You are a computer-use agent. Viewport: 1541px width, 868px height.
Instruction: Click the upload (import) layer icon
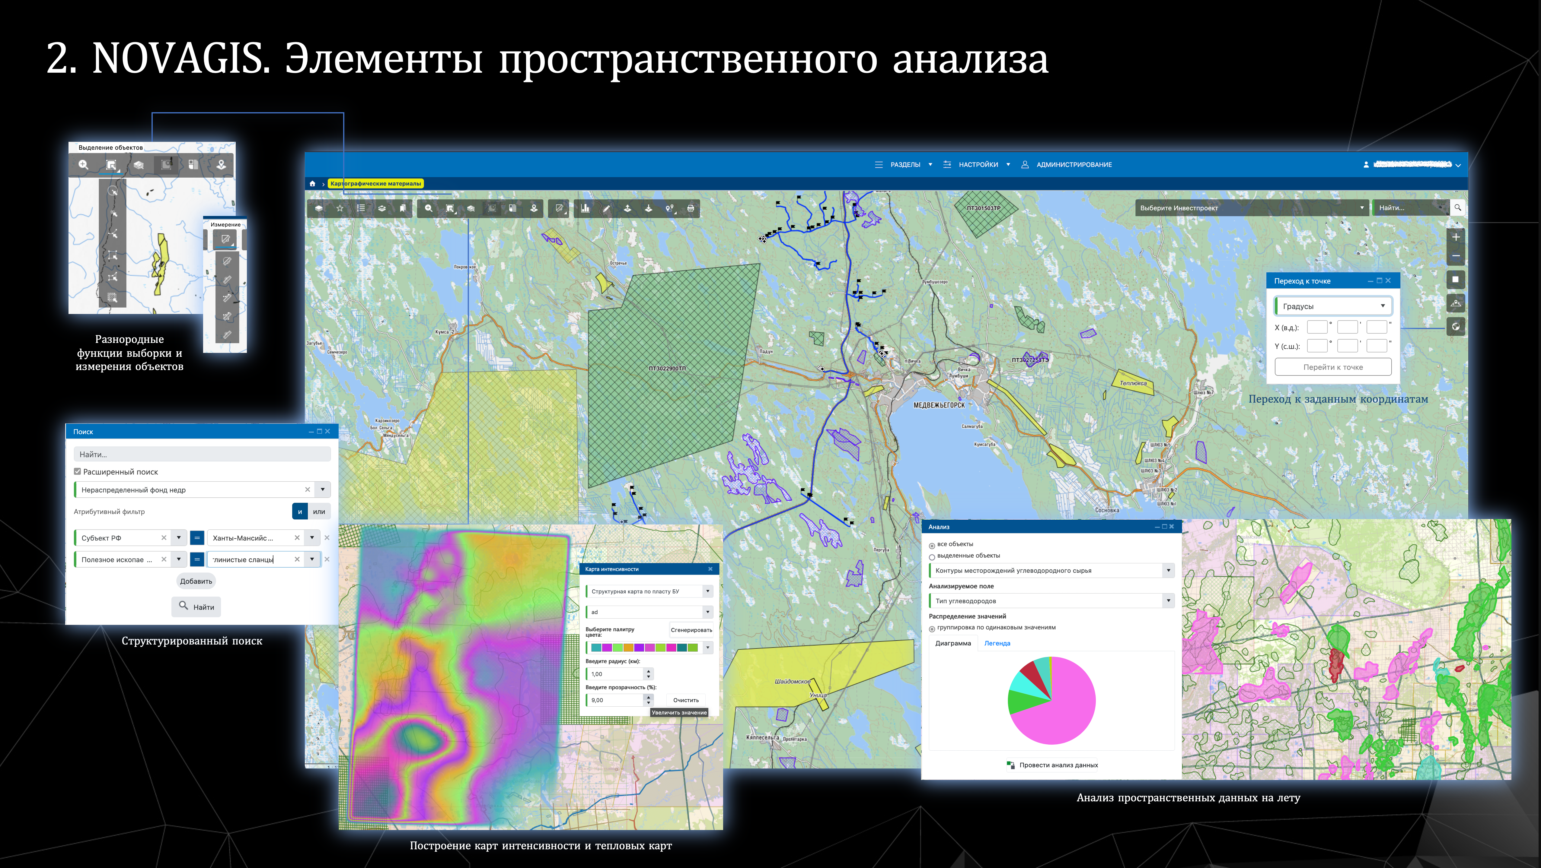point(627,209)
